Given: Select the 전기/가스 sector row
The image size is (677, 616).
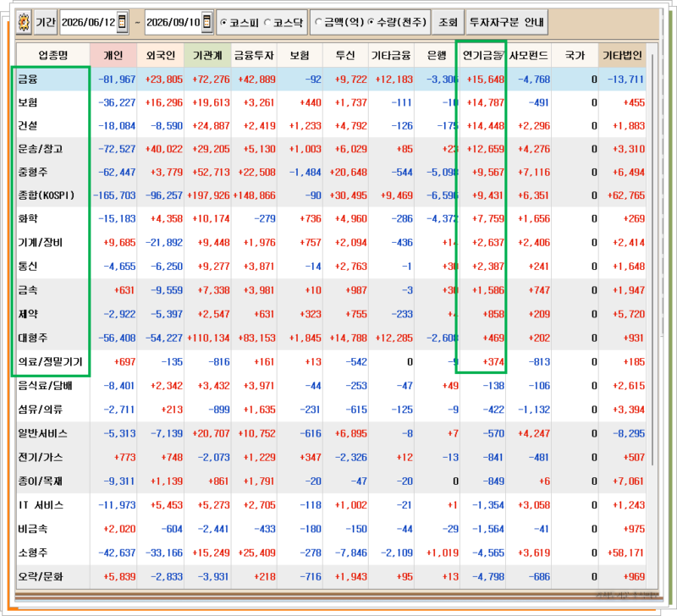Looking at the screenshot, I should 331,457.
